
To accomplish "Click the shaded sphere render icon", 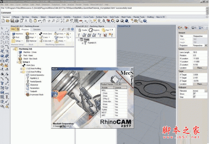I will 117,21.
